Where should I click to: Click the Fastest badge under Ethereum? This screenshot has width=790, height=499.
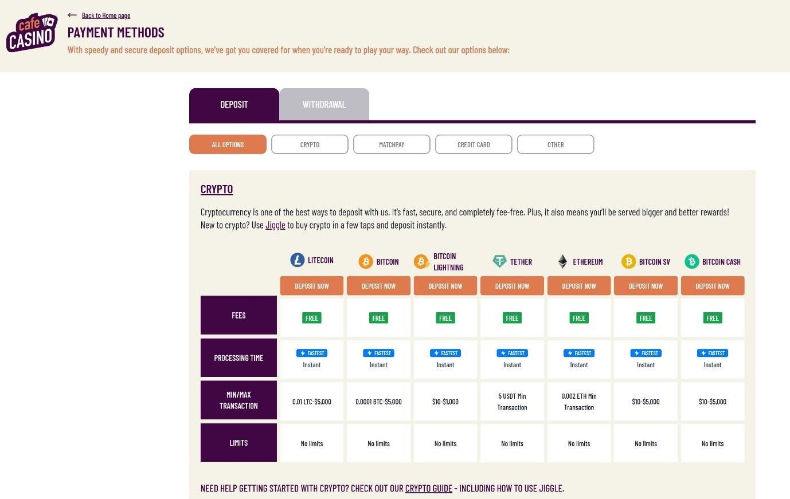tap(579, 353)
